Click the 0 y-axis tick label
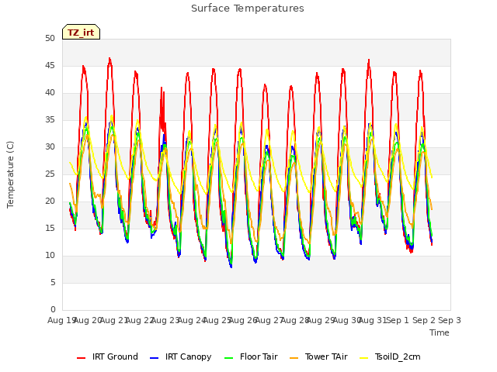 (x=53, y=309)
